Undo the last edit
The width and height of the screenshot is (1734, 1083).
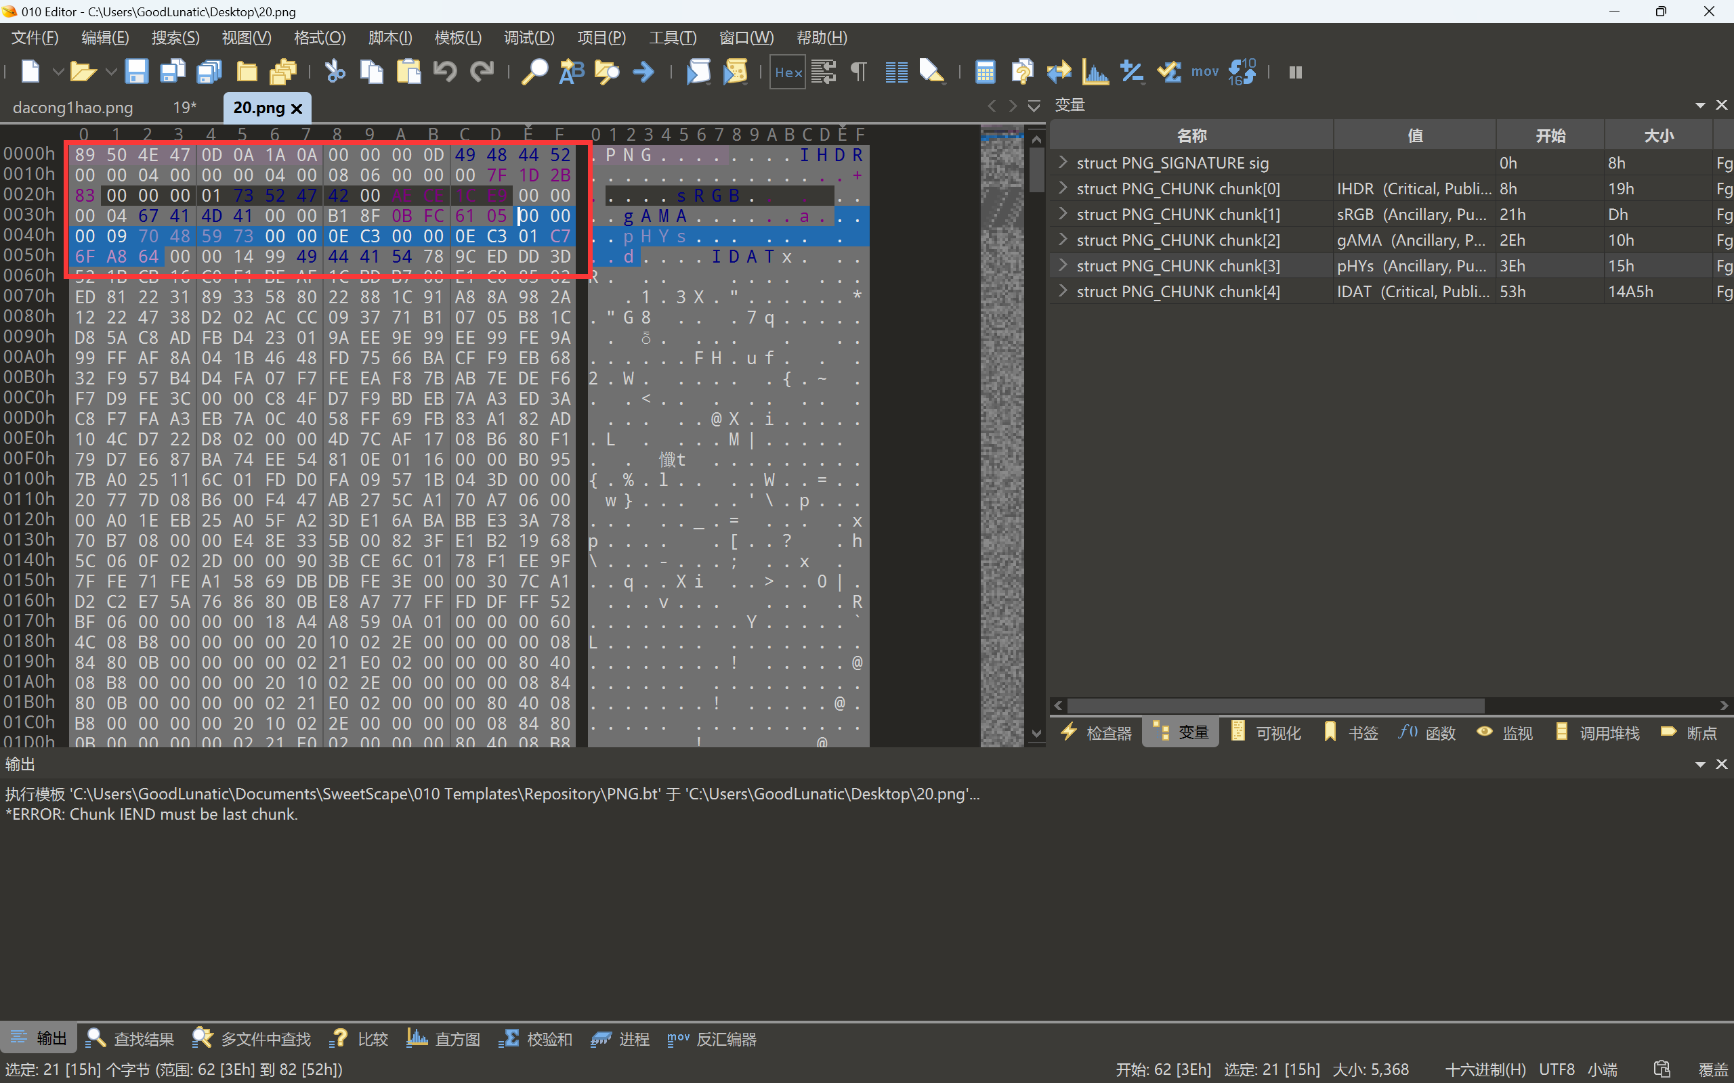(x=445, y=72)
